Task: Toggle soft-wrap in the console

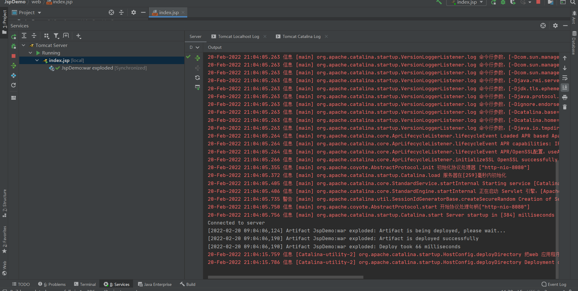Action: click(565, 78)
